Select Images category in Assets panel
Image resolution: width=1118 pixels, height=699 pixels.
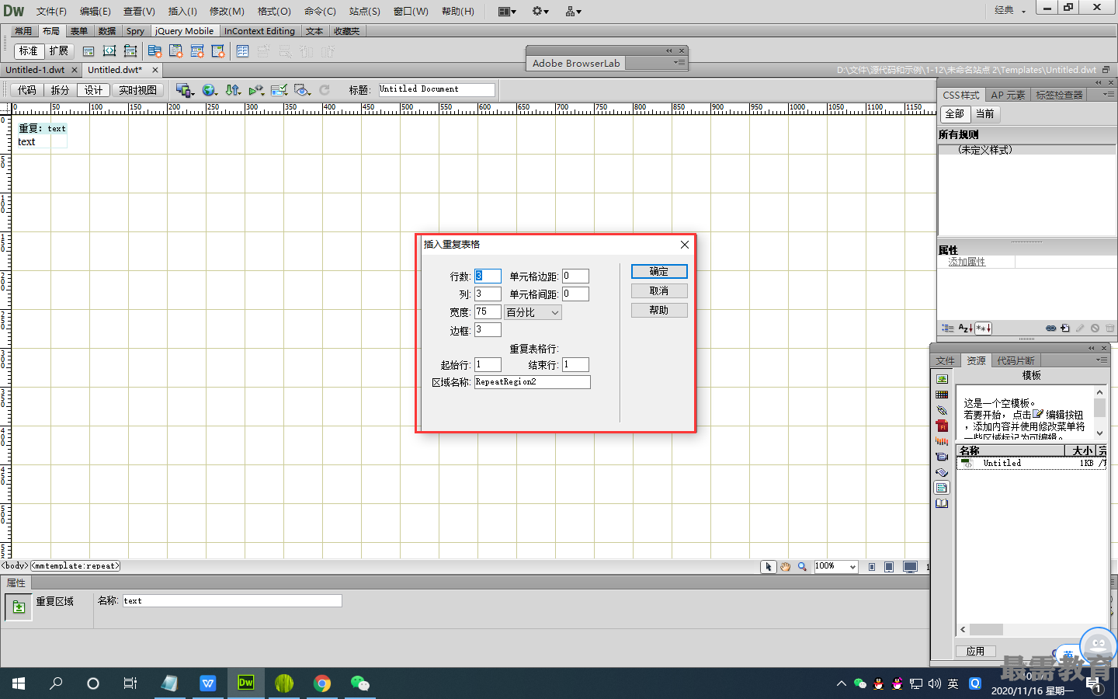tap(942, 379)
